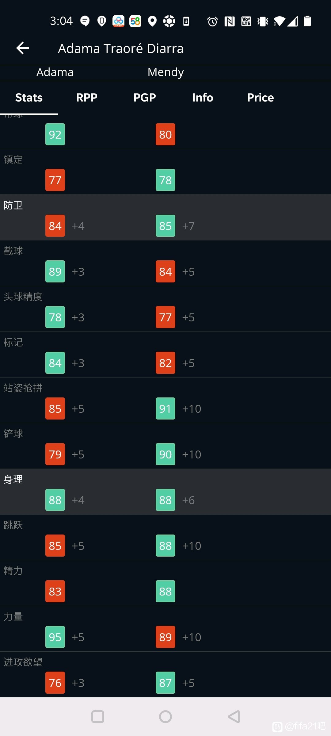Tap the Adama Traoré Diarra title

121,48
